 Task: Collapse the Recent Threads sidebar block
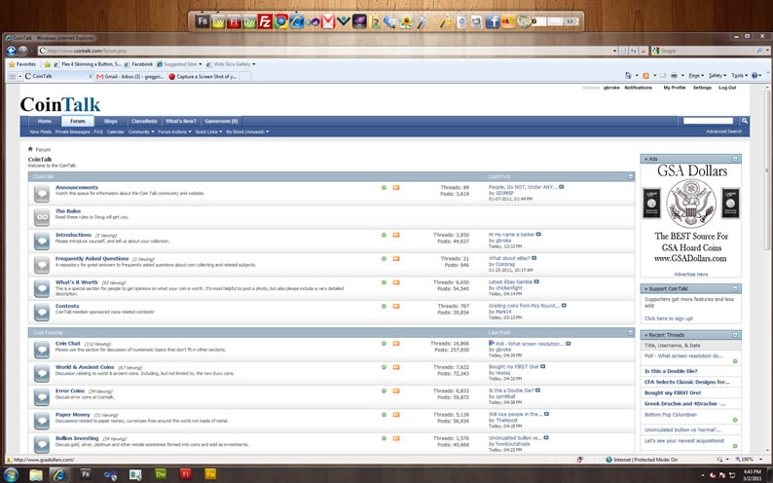(x=735, y=334)
